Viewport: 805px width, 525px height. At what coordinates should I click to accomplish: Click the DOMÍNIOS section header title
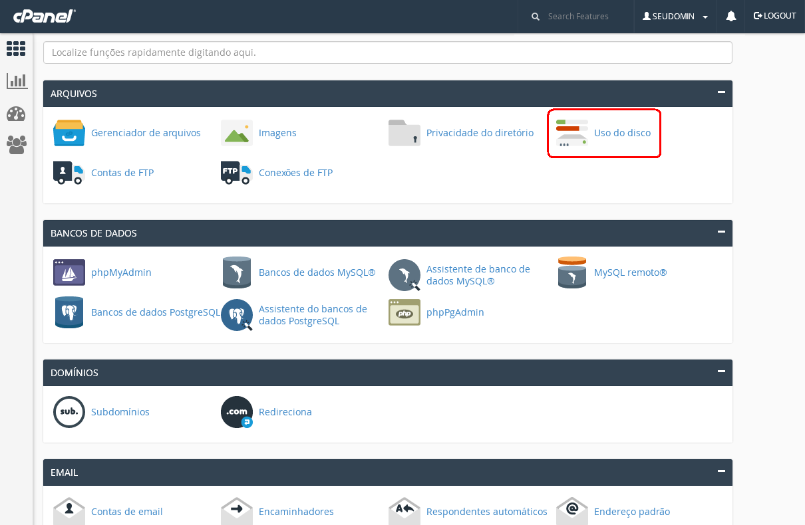tap(75, 373)
